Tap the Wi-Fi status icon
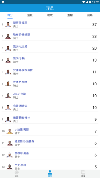The height and width of the screenshot is (178, 100). pyautogui.click(x=84, y=2)
